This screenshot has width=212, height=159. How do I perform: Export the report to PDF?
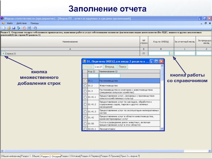point(24,28)
